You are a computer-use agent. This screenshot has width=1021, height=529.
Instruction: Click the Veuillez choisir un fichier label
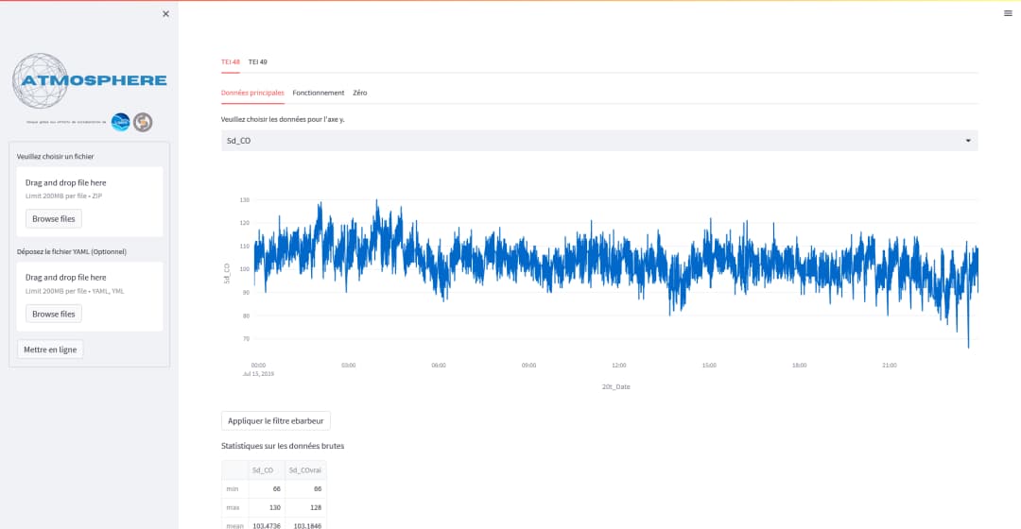pos(56,156)
